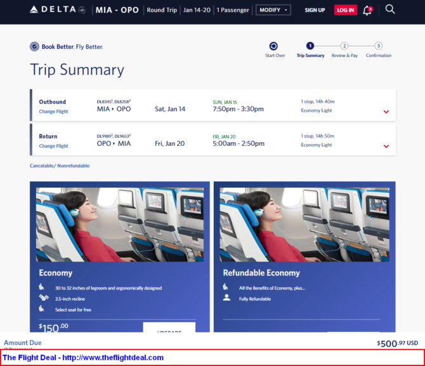Viewport: 425px width, 366px height.
Task: Click the SIGN UP link
Action: 315,10
